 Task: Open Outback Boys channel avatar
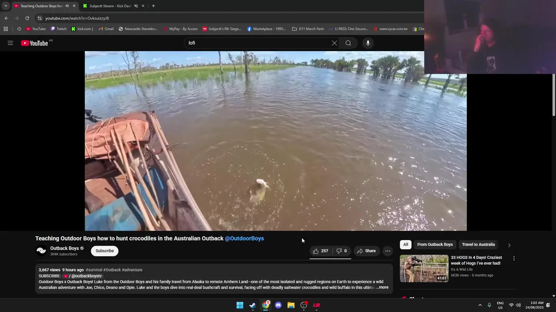coord(41,251)
